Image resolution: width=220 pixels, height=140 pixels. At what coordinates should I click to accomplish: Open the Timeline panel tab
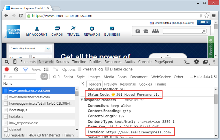click(79, 62)
